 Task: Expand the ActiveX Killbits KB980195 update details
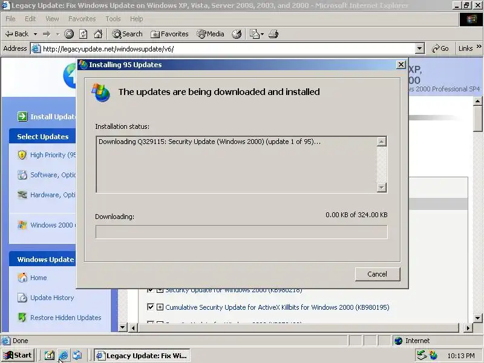160,307
